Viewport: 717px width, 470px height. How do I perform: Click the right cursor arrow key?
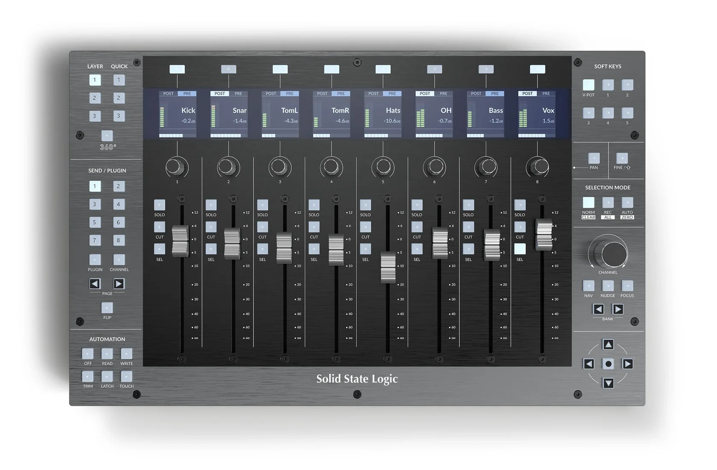click(x=628, y=364)
